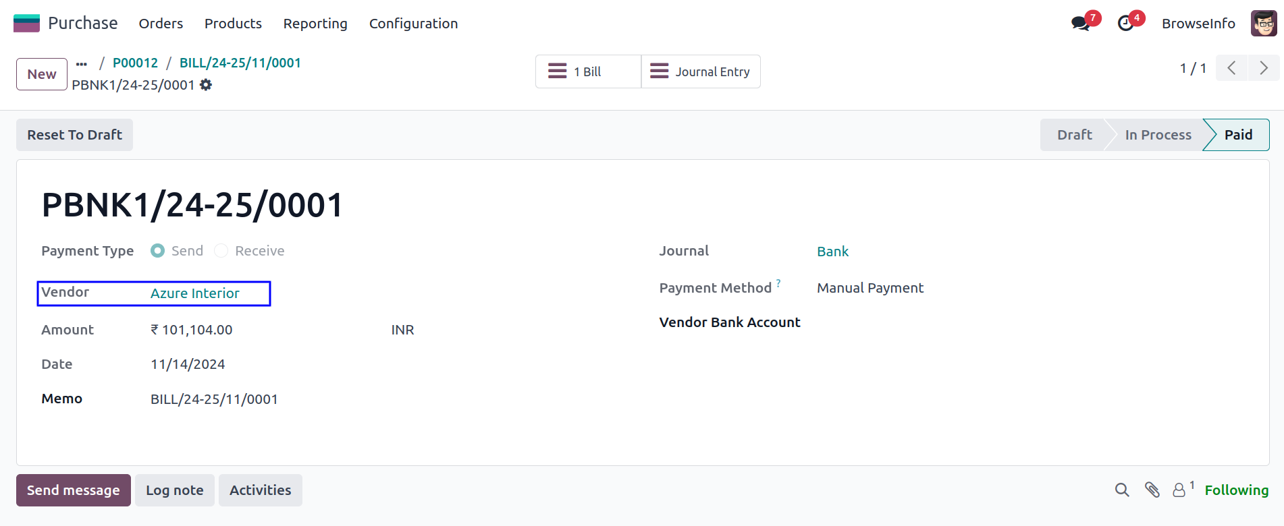
Task: Select the Receive payment type radio
Action: pos(221,251)
